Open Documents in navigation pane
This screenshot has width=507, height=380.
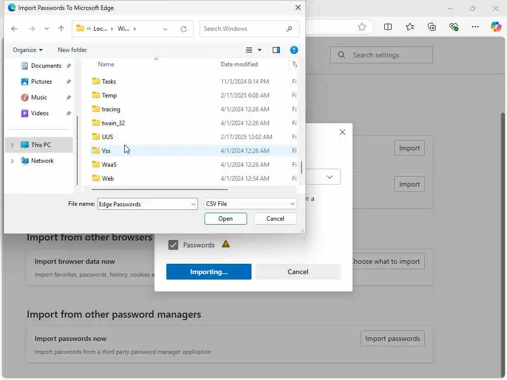(x=46, y=66)
